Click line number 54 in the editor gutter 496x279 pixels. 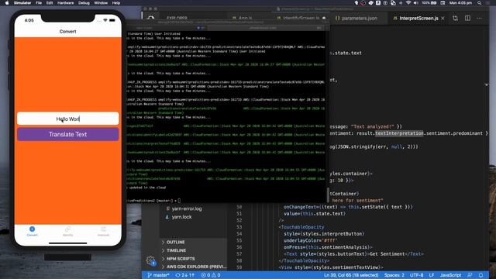(239, 234)
